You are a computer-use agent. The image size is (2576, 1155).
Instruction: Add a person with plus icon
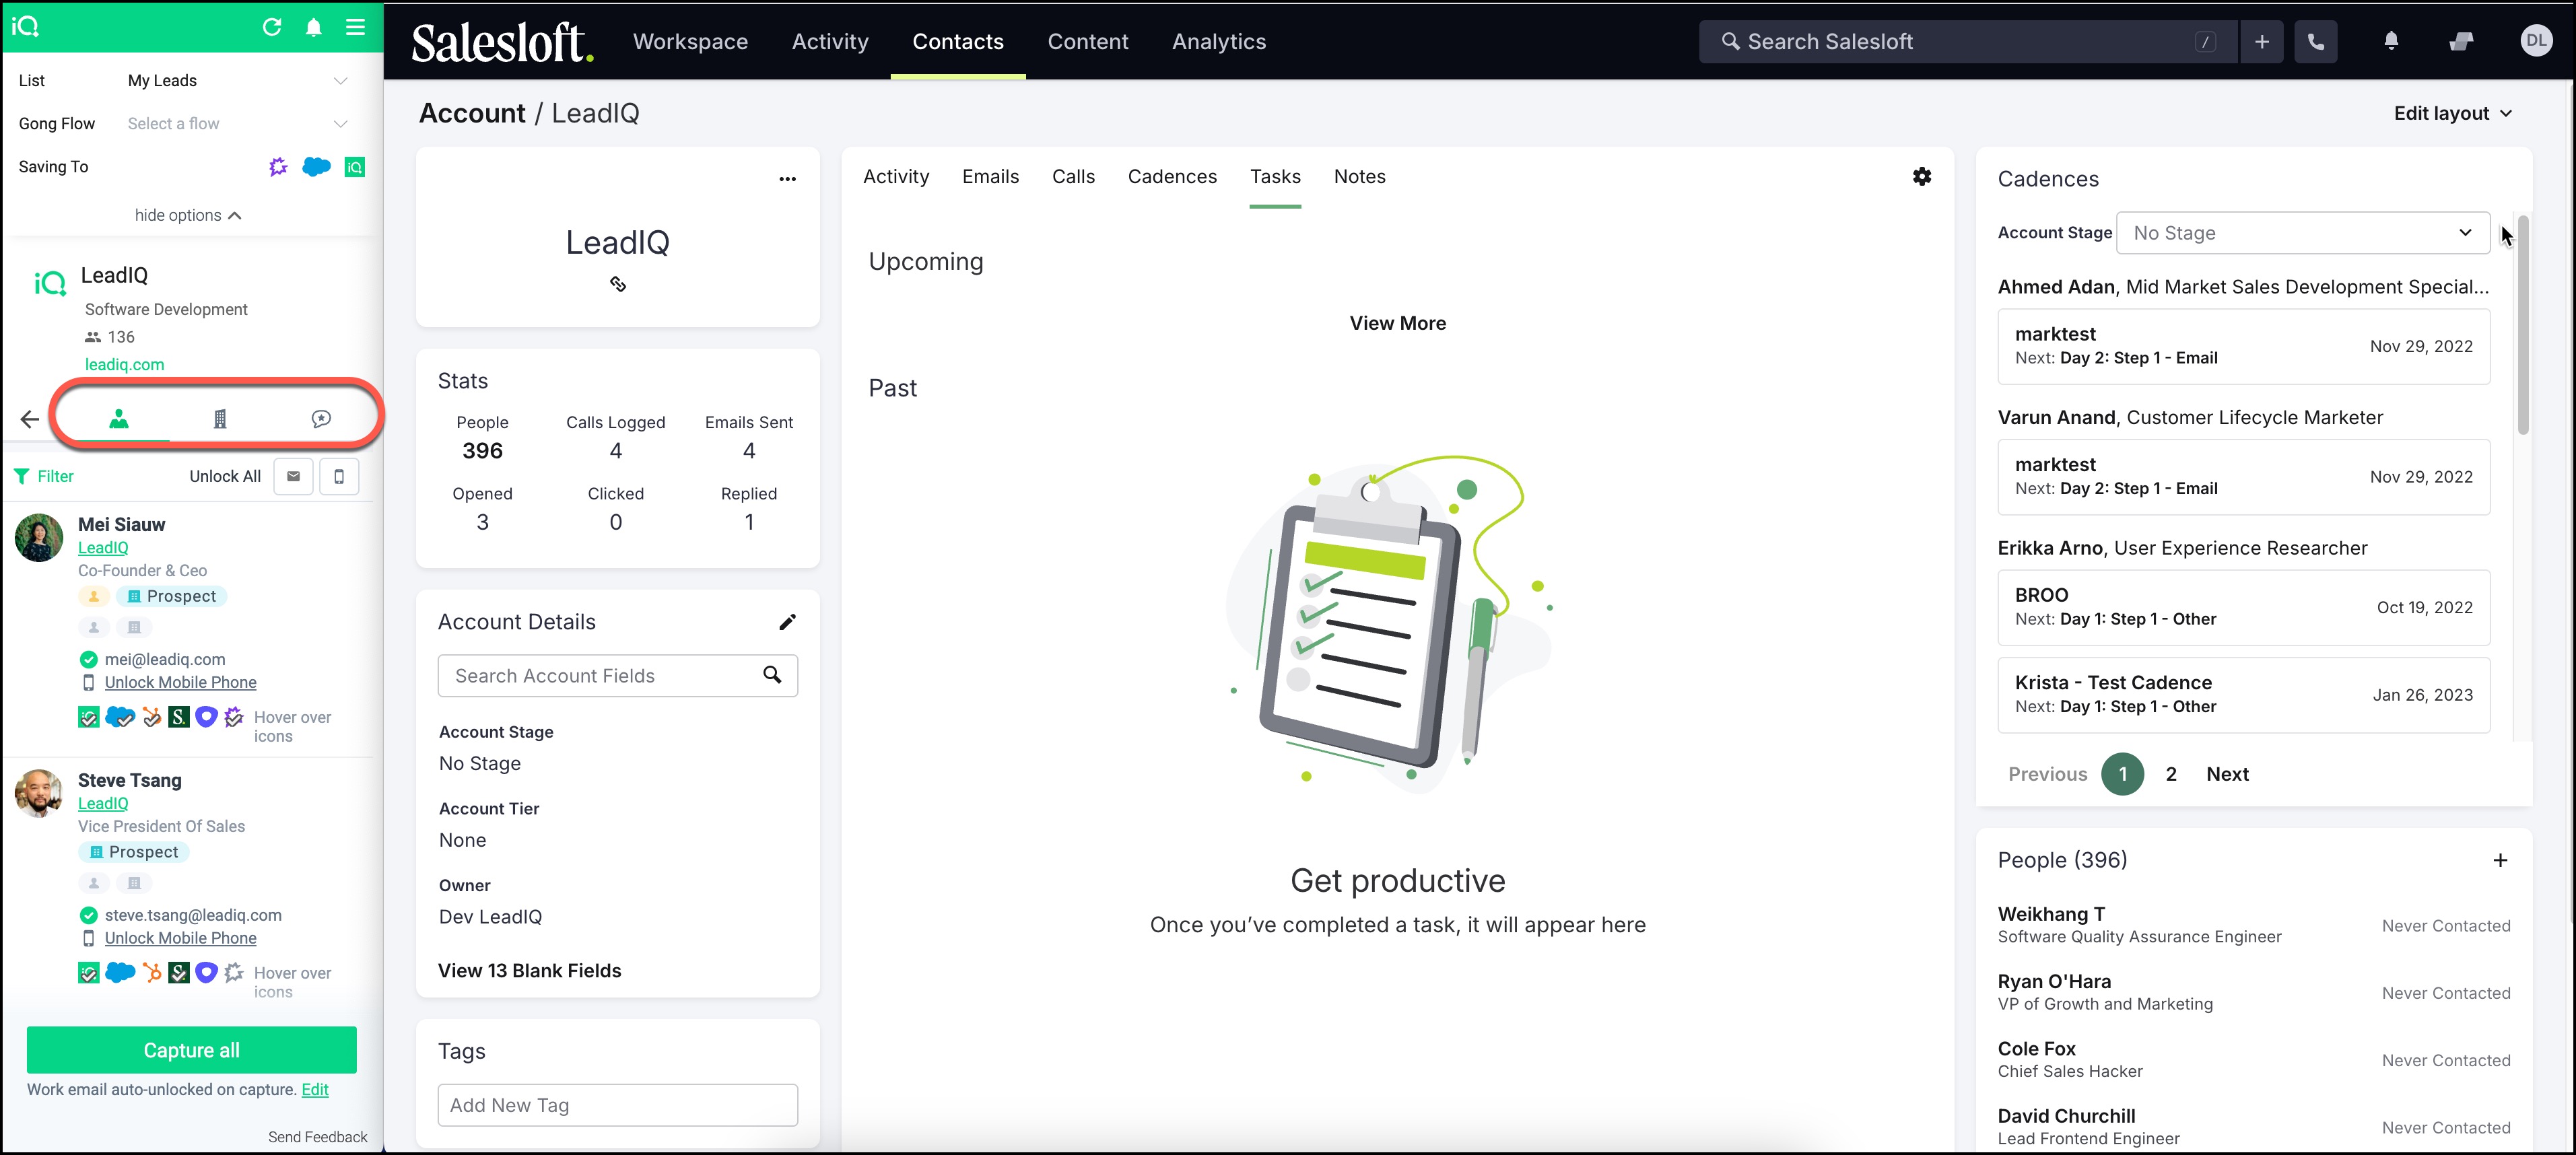point(2500,861)
